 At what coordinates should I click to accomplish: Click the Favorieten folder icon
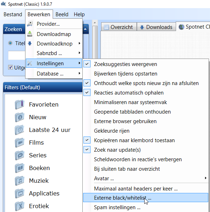pyautogui.click(x=20, y=104)
